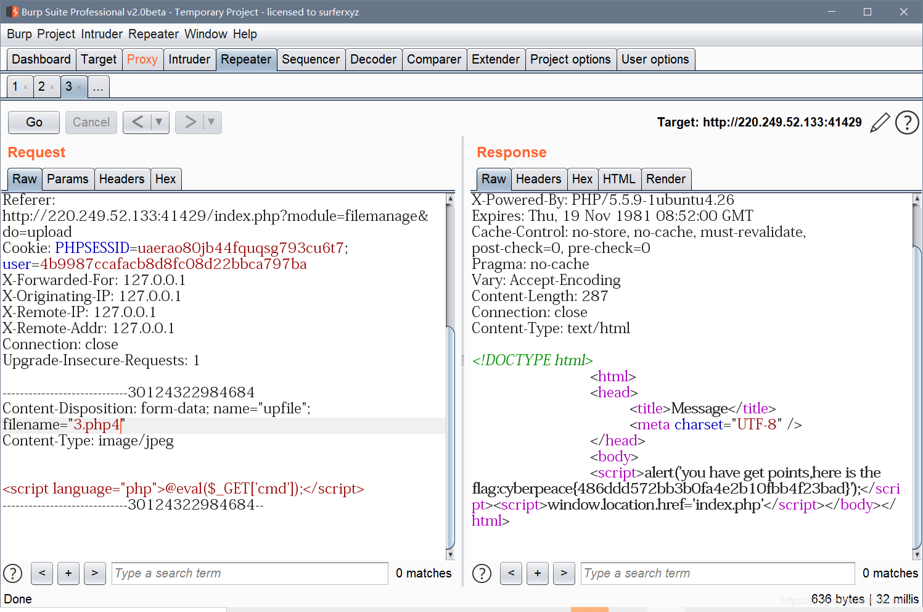Click the X-Powered-By response header line
Screen dimensions: 923x612
click(x=603, y=200)
